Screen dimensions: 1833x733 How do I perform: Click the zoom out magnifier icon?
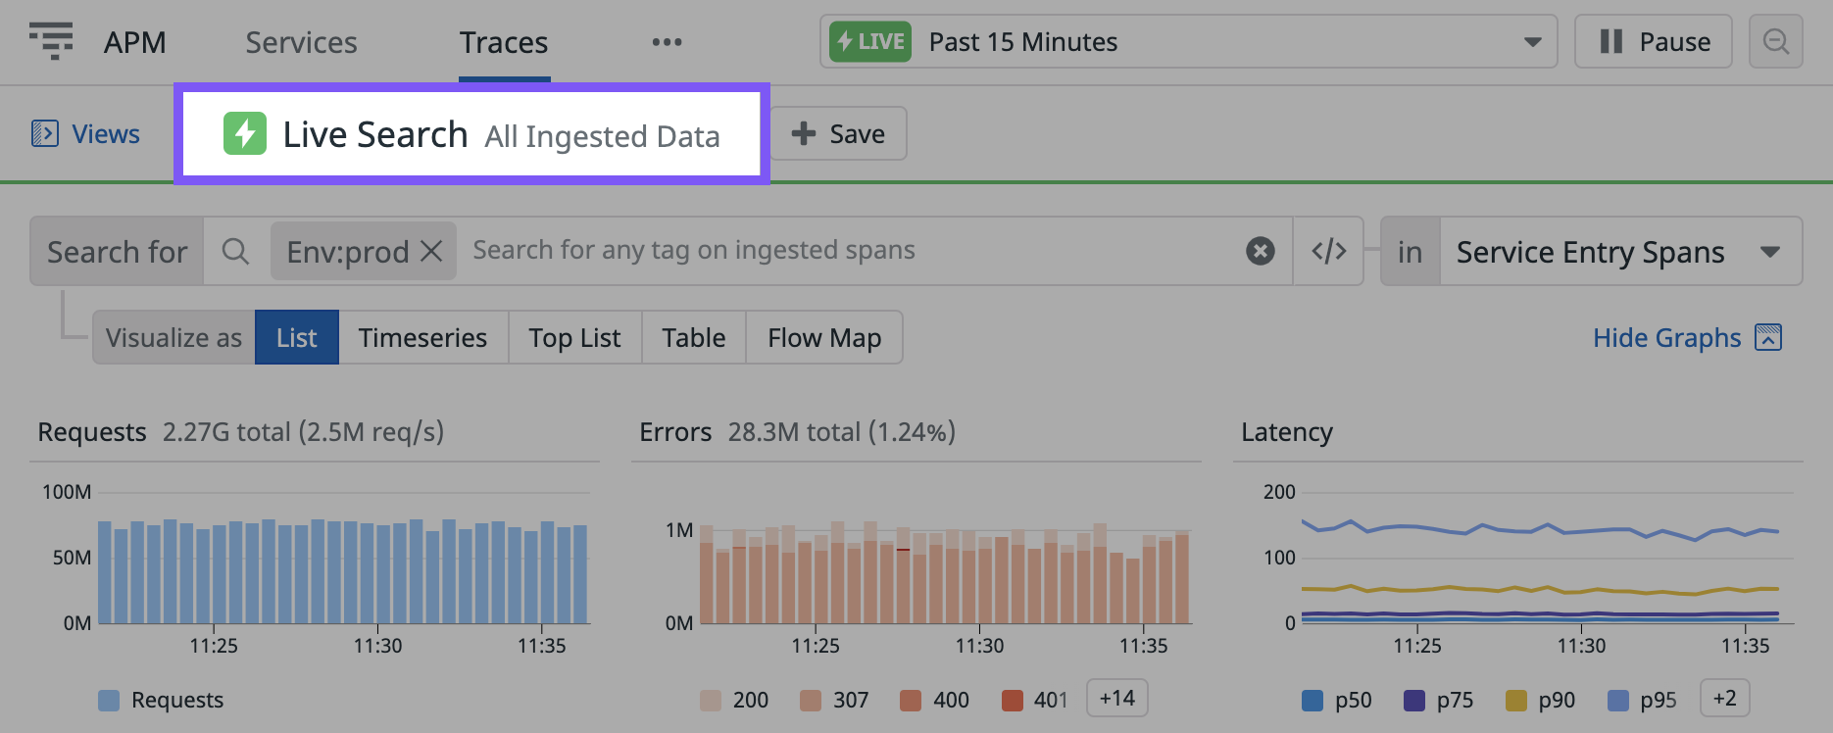pyautogui.click(x=1775, y=41)
